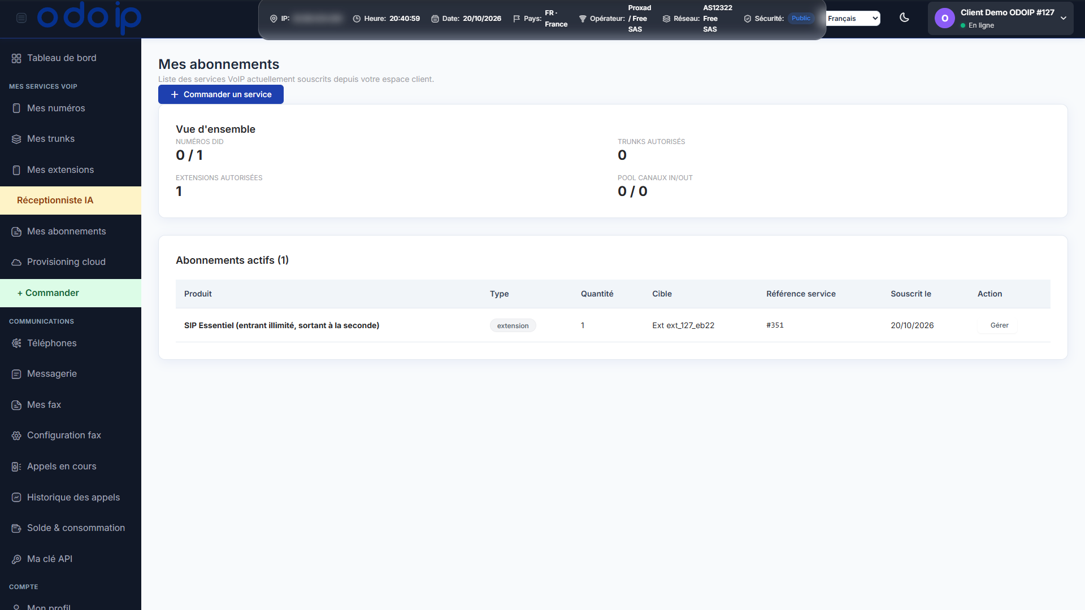The width and height of the screenshot is (1085, 610).
Task: Click the Produit column header
Action: coord(198,294)
